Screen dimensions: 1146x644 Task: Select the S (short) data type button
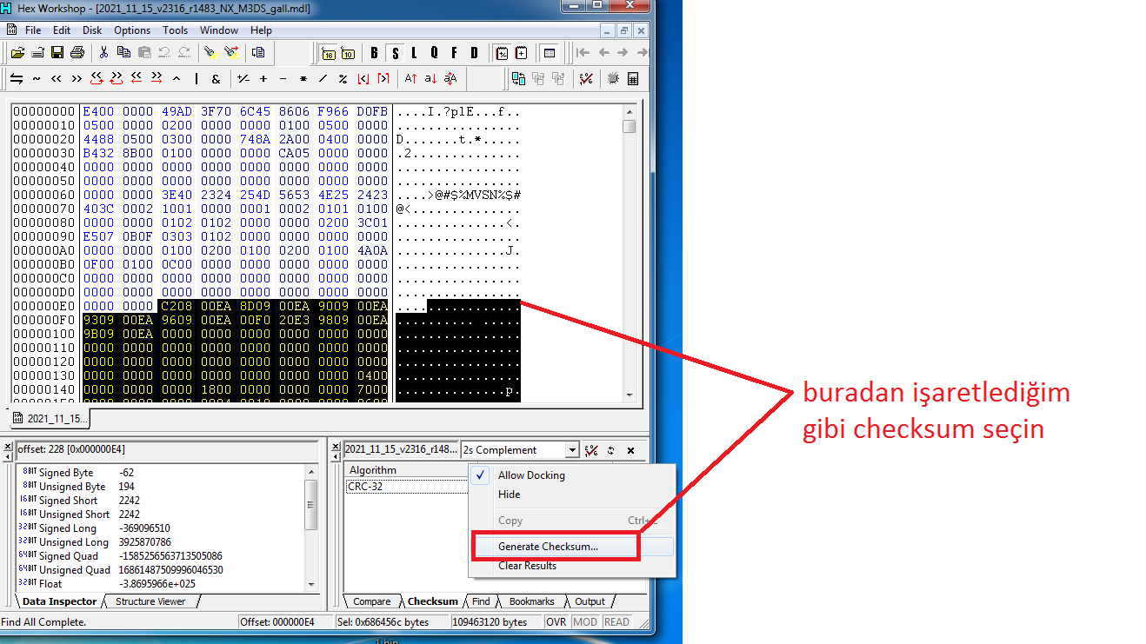[395, 53]
